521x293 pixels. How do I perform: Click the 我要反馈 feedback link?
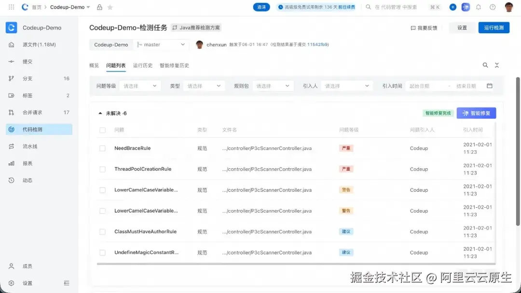[424, 28]
